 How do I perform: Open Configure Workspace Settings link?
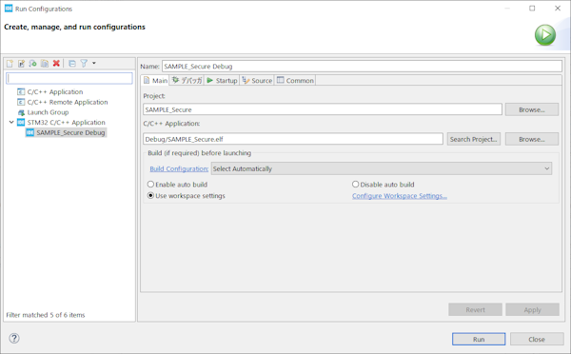click(x=400, y=196)
